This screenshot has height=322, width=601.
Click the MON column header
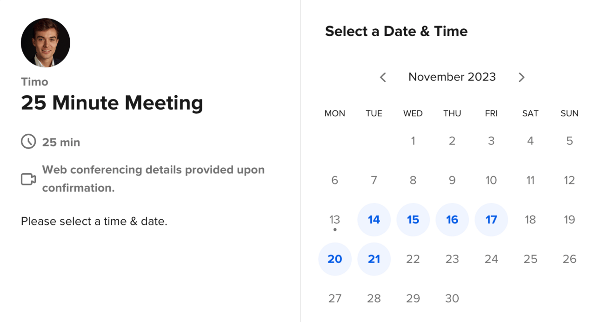[335, 113]
